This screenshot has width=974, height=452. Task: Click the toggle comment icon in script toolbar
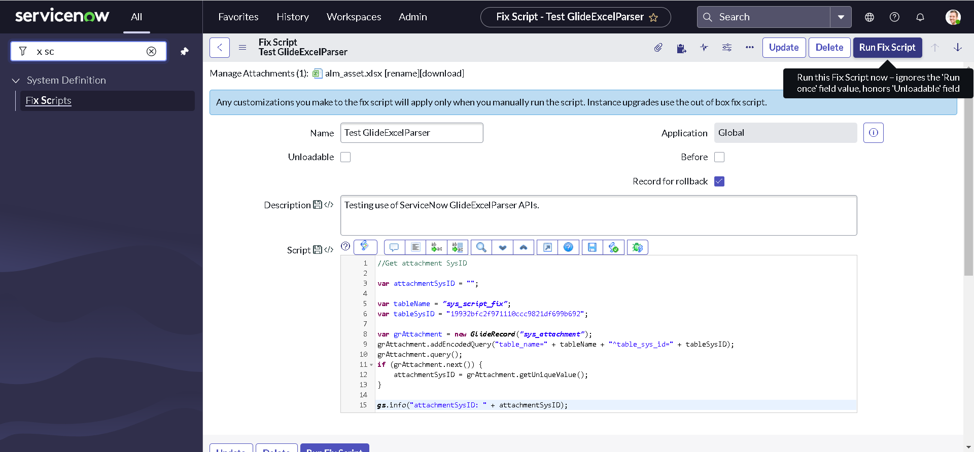point(394,247)
